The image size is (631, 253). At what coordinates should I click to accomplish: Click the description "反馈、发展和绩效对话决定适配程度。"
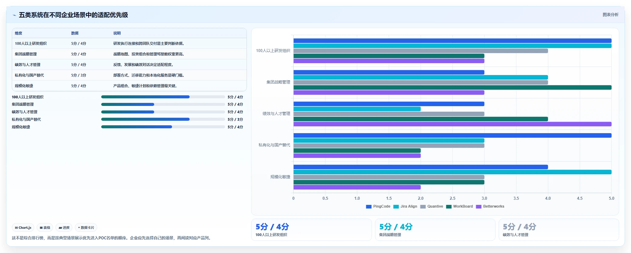[x=143, y=65]
